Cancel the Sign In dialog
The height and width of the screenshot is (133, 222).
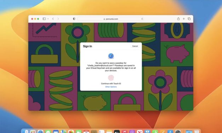[x=135, y=46]
